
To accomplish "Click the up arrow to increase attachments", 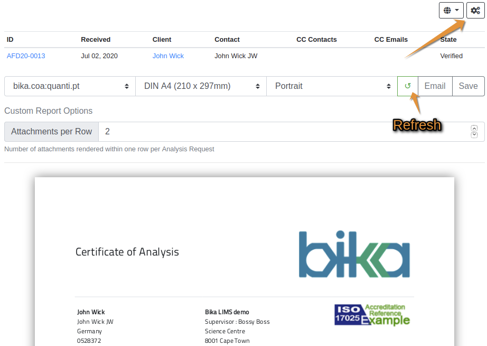I will [x=474, y=128].
